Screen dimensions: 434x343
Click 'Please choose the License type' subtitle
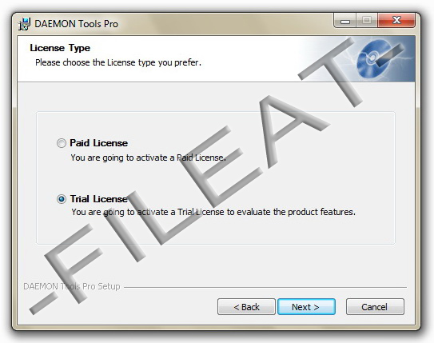118,62
